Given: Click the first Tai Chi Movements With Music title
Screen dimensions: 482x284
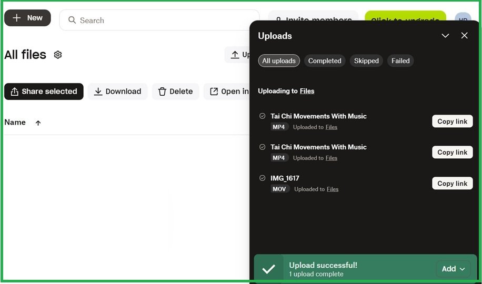Looking at the screenshot, I should click(x=318, y=116).
